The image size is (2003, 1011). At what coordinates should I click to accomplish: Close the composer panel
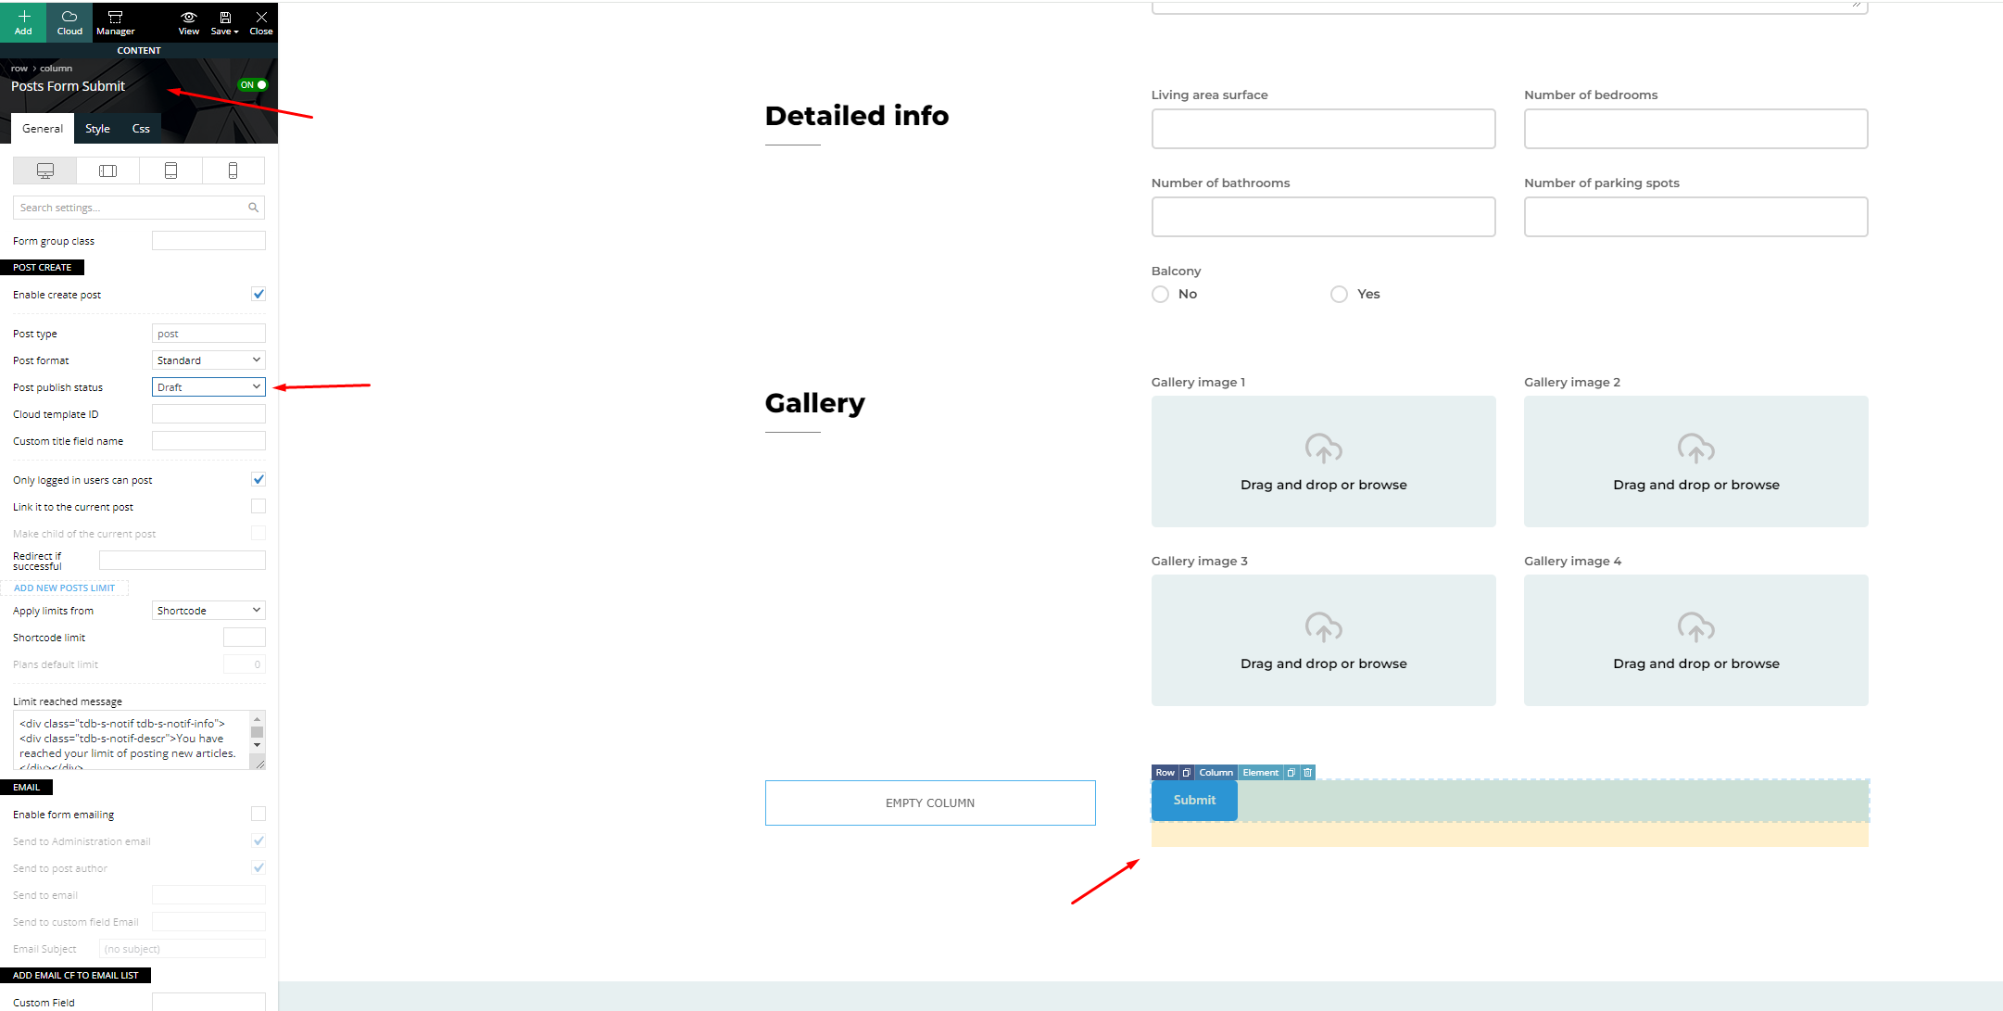(x=261, y=22)
